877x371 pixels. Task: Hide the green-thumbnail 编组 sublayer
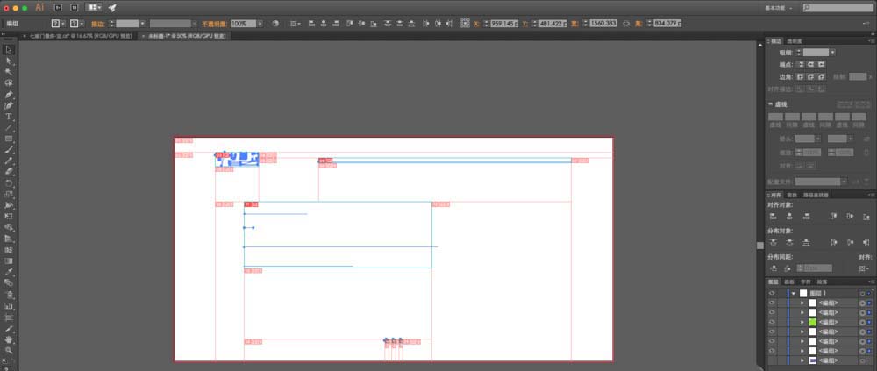(772, 322)
